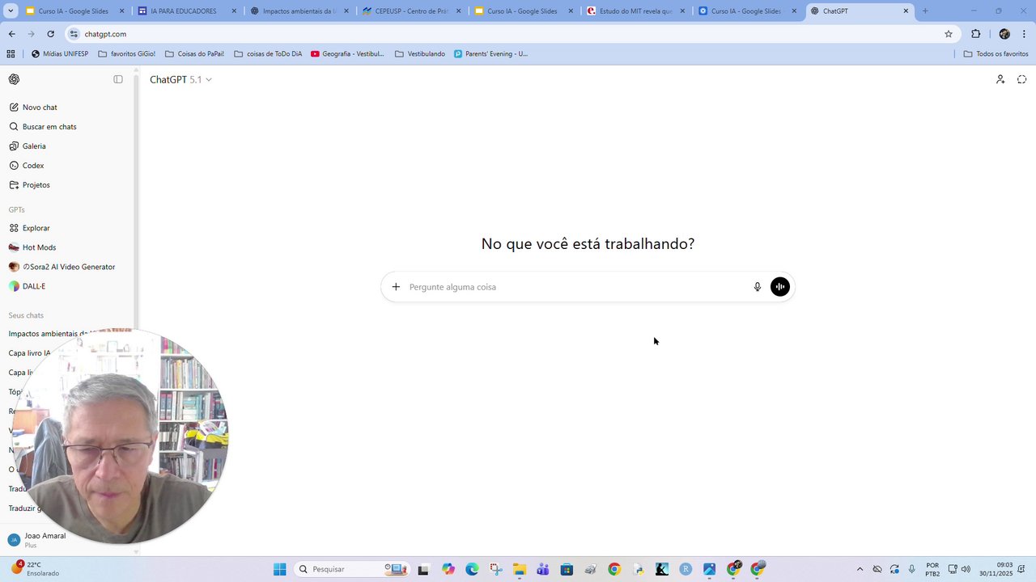
Task: Open Microsoft Store from the taskbar
Action: click(x=567, y=569)
